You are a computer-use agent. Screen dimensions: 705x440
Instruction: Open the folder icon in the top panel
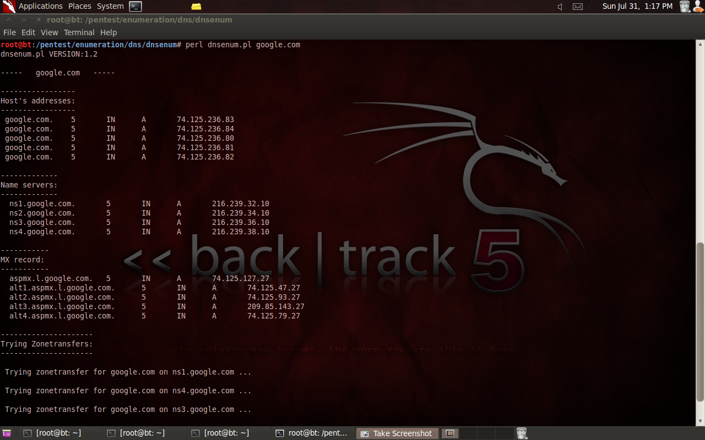[x=196, y=7]
